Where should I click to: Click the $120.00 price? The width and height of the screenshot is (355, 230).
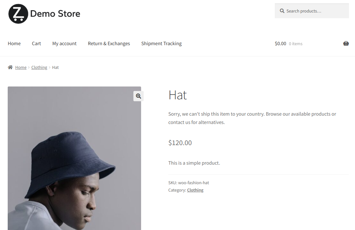180,143
